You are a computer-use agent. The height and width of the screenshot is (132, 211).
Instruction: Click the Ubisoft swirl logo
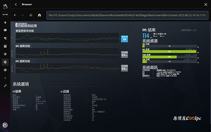[x=5, y=125]
